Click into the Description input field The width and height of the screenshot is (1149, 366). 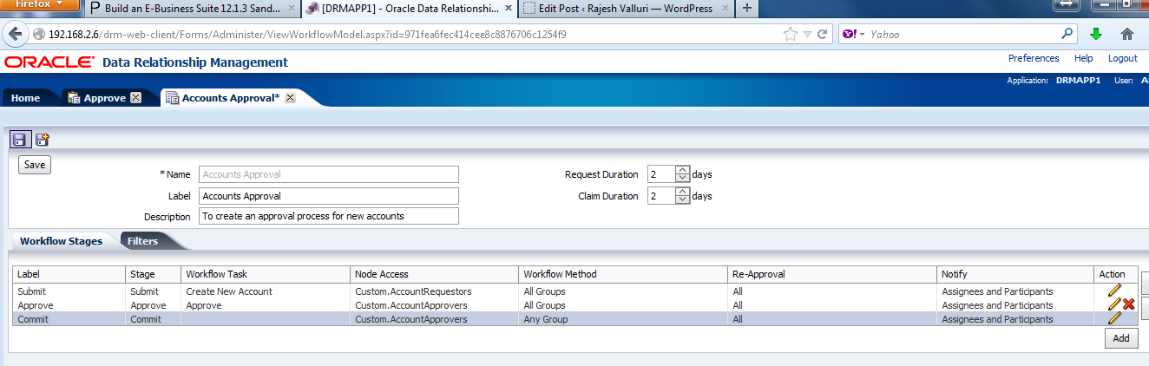tap(329, 216)
